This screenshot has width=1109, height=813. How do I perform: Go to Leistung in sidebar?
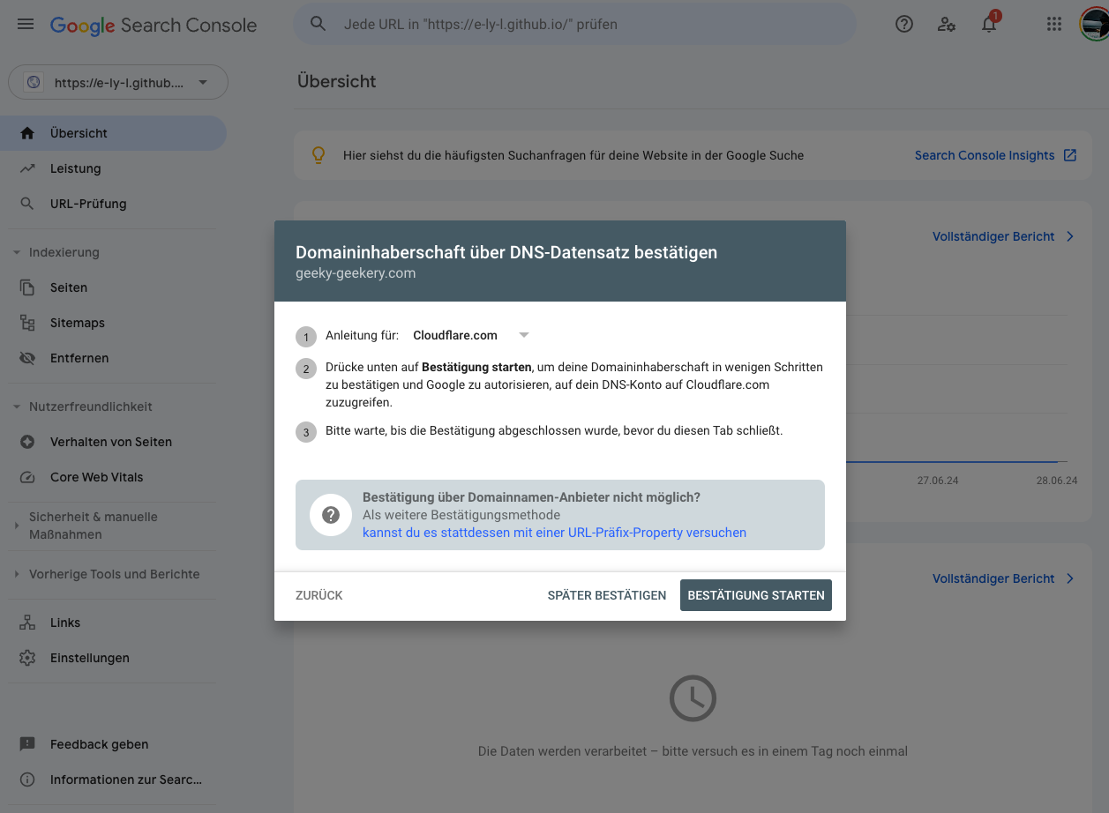[75, 168]
